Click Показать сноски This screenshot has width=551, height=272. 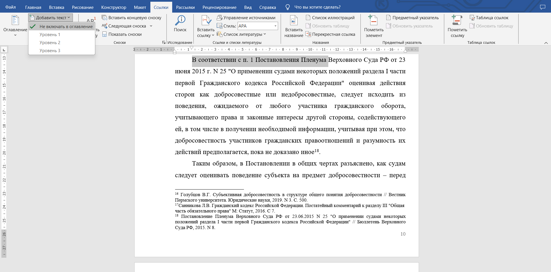click(x=122, y=34)
